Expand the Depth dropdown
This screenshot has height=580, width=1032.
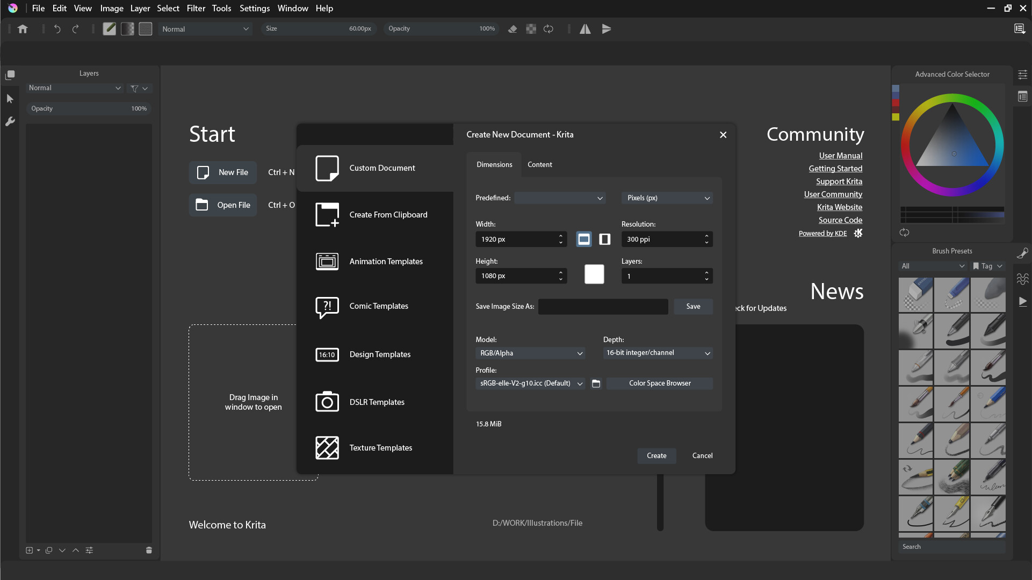pyautogui.click(x=658, y=353)
